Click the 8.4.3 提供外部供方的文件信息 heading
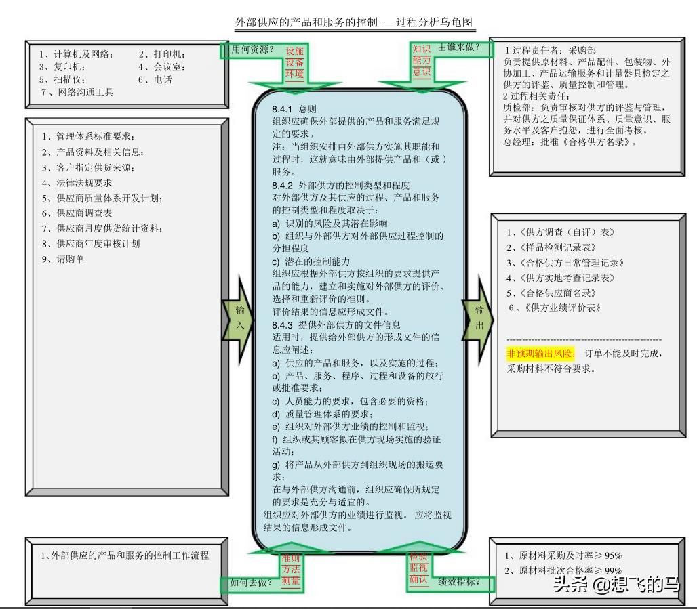The width and height of the screenshot is (697, 609). pos(336,324)
